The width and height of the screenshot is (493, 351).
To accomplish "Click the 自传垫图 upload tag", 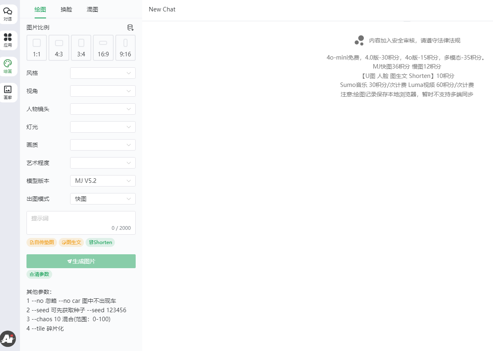I will (x=42, y=242).
